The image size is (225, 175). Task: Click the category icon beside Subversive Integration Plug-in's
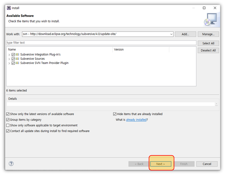pos(17,54)
